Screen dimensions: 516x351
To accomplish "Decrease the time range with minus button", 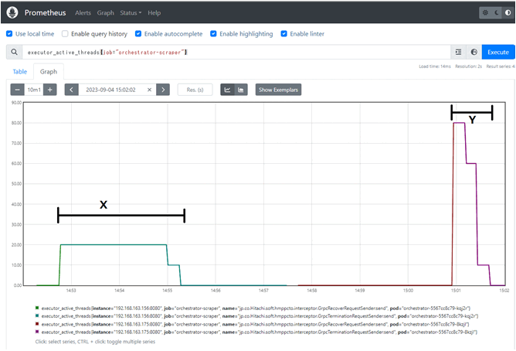I will pos(18,90).
